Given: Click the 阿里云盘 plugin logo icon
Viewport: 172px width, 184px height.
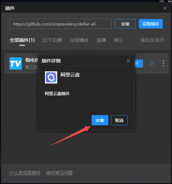Looking at the screenshot, I should pyautogui.click(x=51, y=77).
